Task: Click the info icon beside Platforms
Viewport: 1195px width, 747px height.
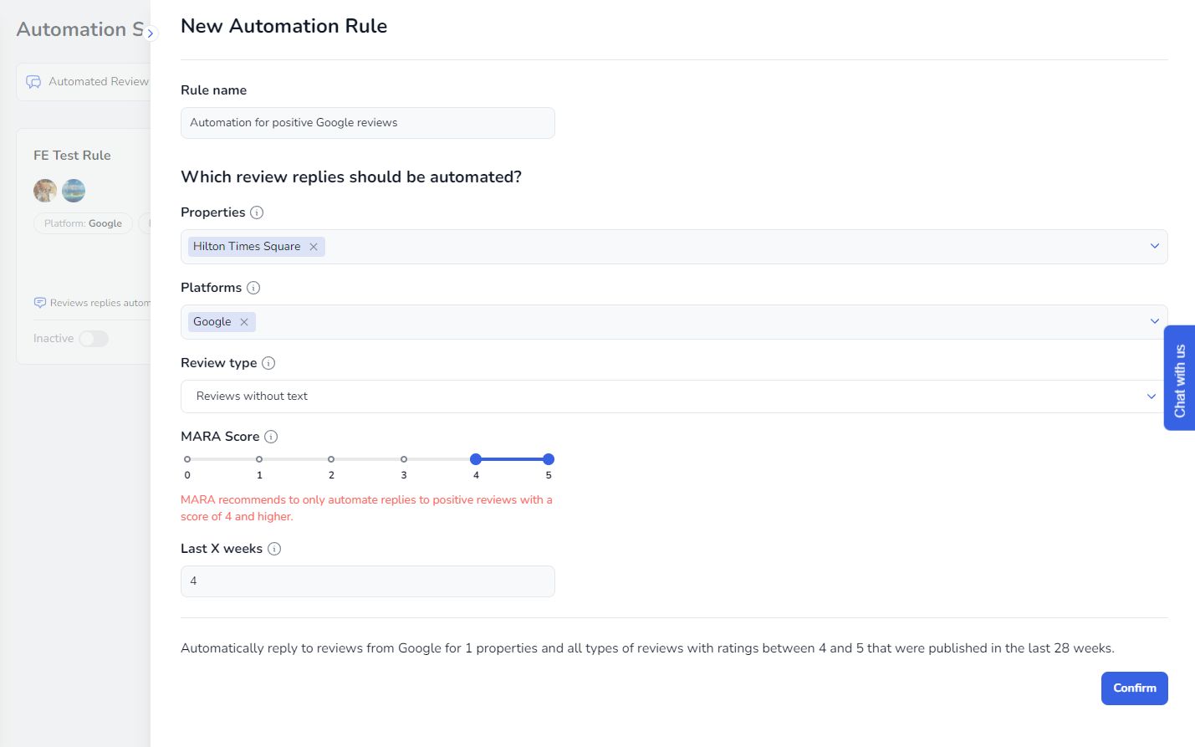Action: (x=253, y=288)
